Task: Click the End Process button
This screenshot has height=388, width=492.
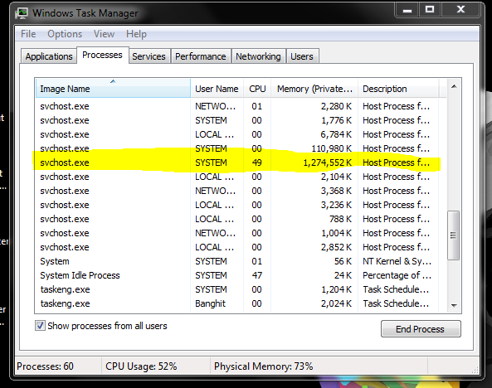Action: [x=421, y=328]
